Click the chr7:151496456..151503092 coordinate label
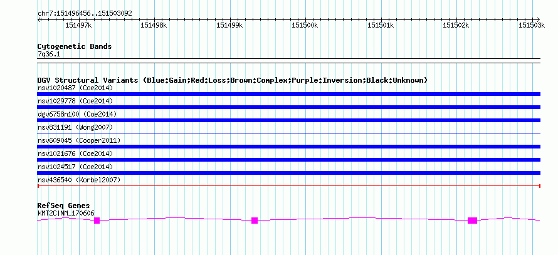The width and height of the screenshot is (558, 255). click(85, 14)
